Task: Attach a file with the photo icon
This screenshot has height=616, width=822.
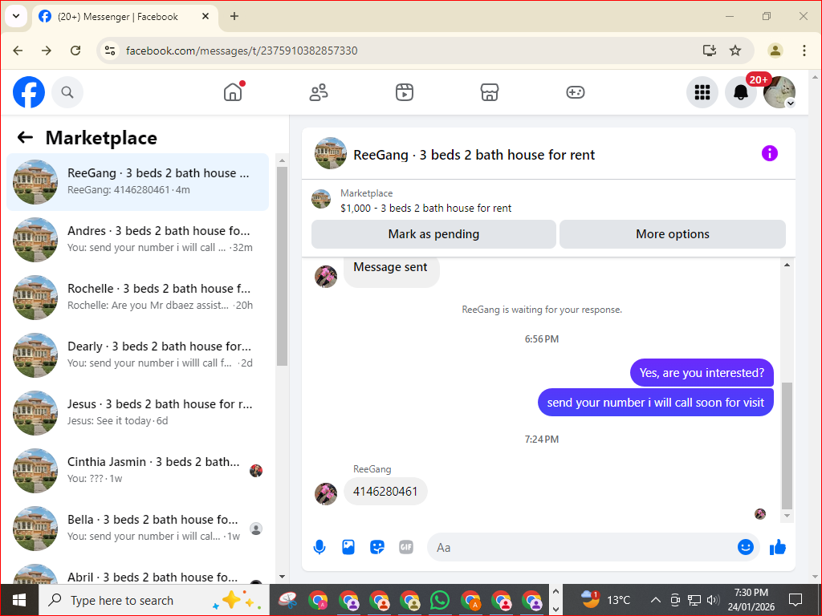Action: 348,547
